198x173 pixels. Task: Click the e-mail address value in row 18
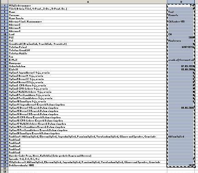coord(181,60)
